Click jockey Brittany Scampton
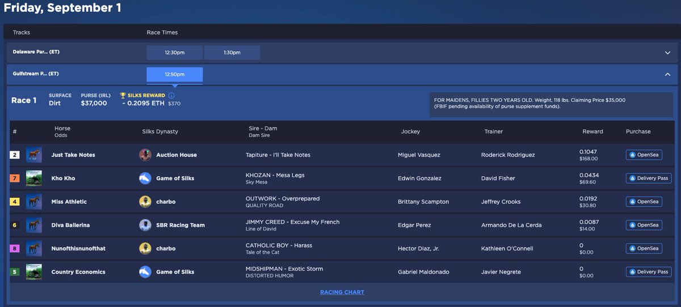This screenshot has height=307, width=681. [x=423, y=202]
